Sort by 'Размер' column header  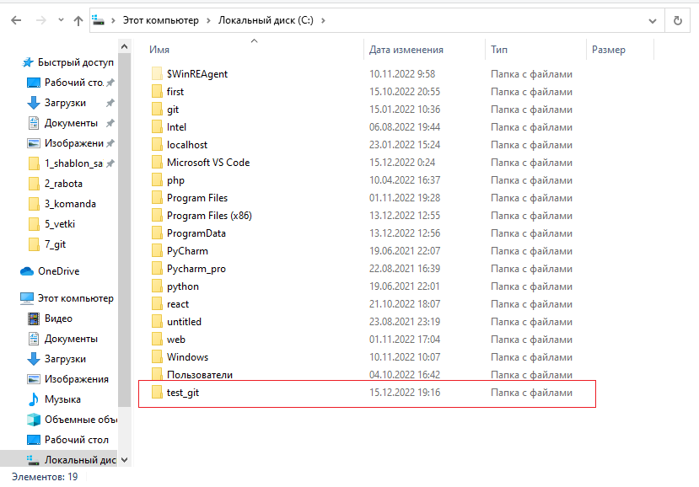coord(609,50)
